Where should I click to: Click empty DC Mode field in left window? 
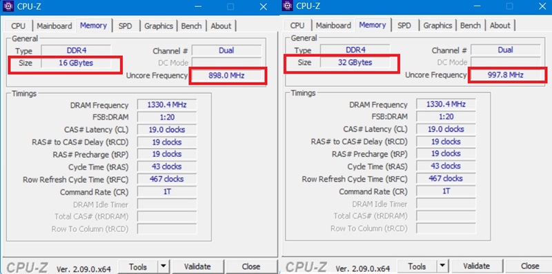[226, 63]
